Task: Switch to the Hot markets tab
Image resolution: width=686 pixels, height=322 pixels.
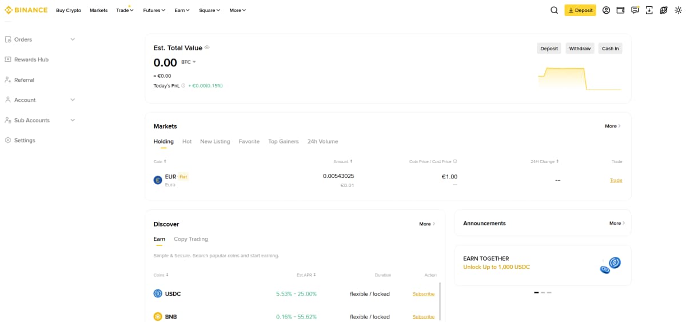Action: point(187,141)
